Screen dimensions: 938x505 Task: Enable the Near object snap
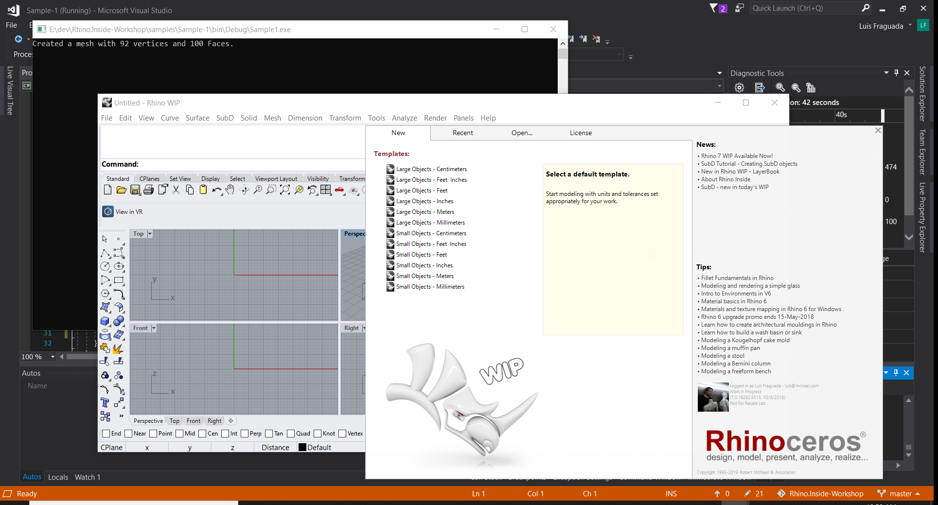coord(128,434)
